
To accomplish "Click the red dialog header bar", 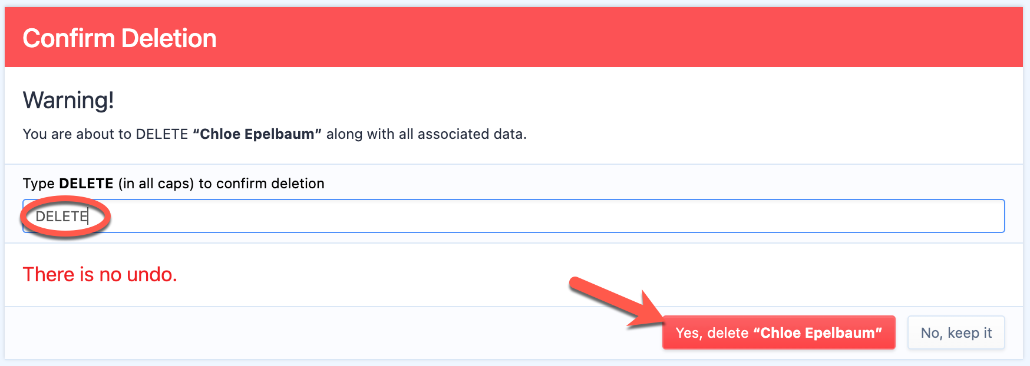I will [x=513, y=38].
